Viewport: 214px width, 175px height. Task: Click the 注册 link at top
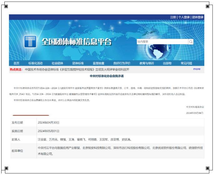(x=173, y=17)
